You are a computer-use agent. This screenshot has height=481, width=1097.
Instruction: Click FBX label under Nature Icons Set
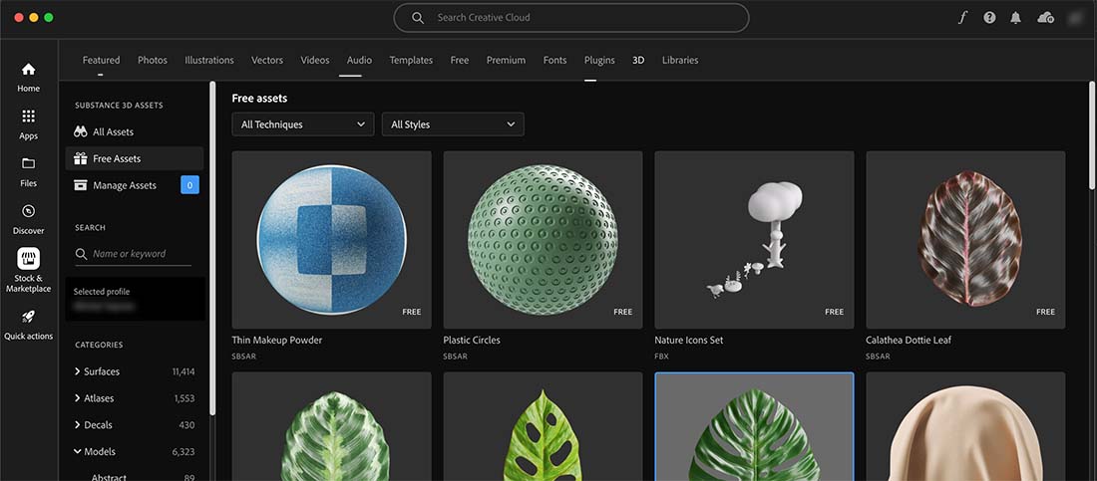(662, 356)
